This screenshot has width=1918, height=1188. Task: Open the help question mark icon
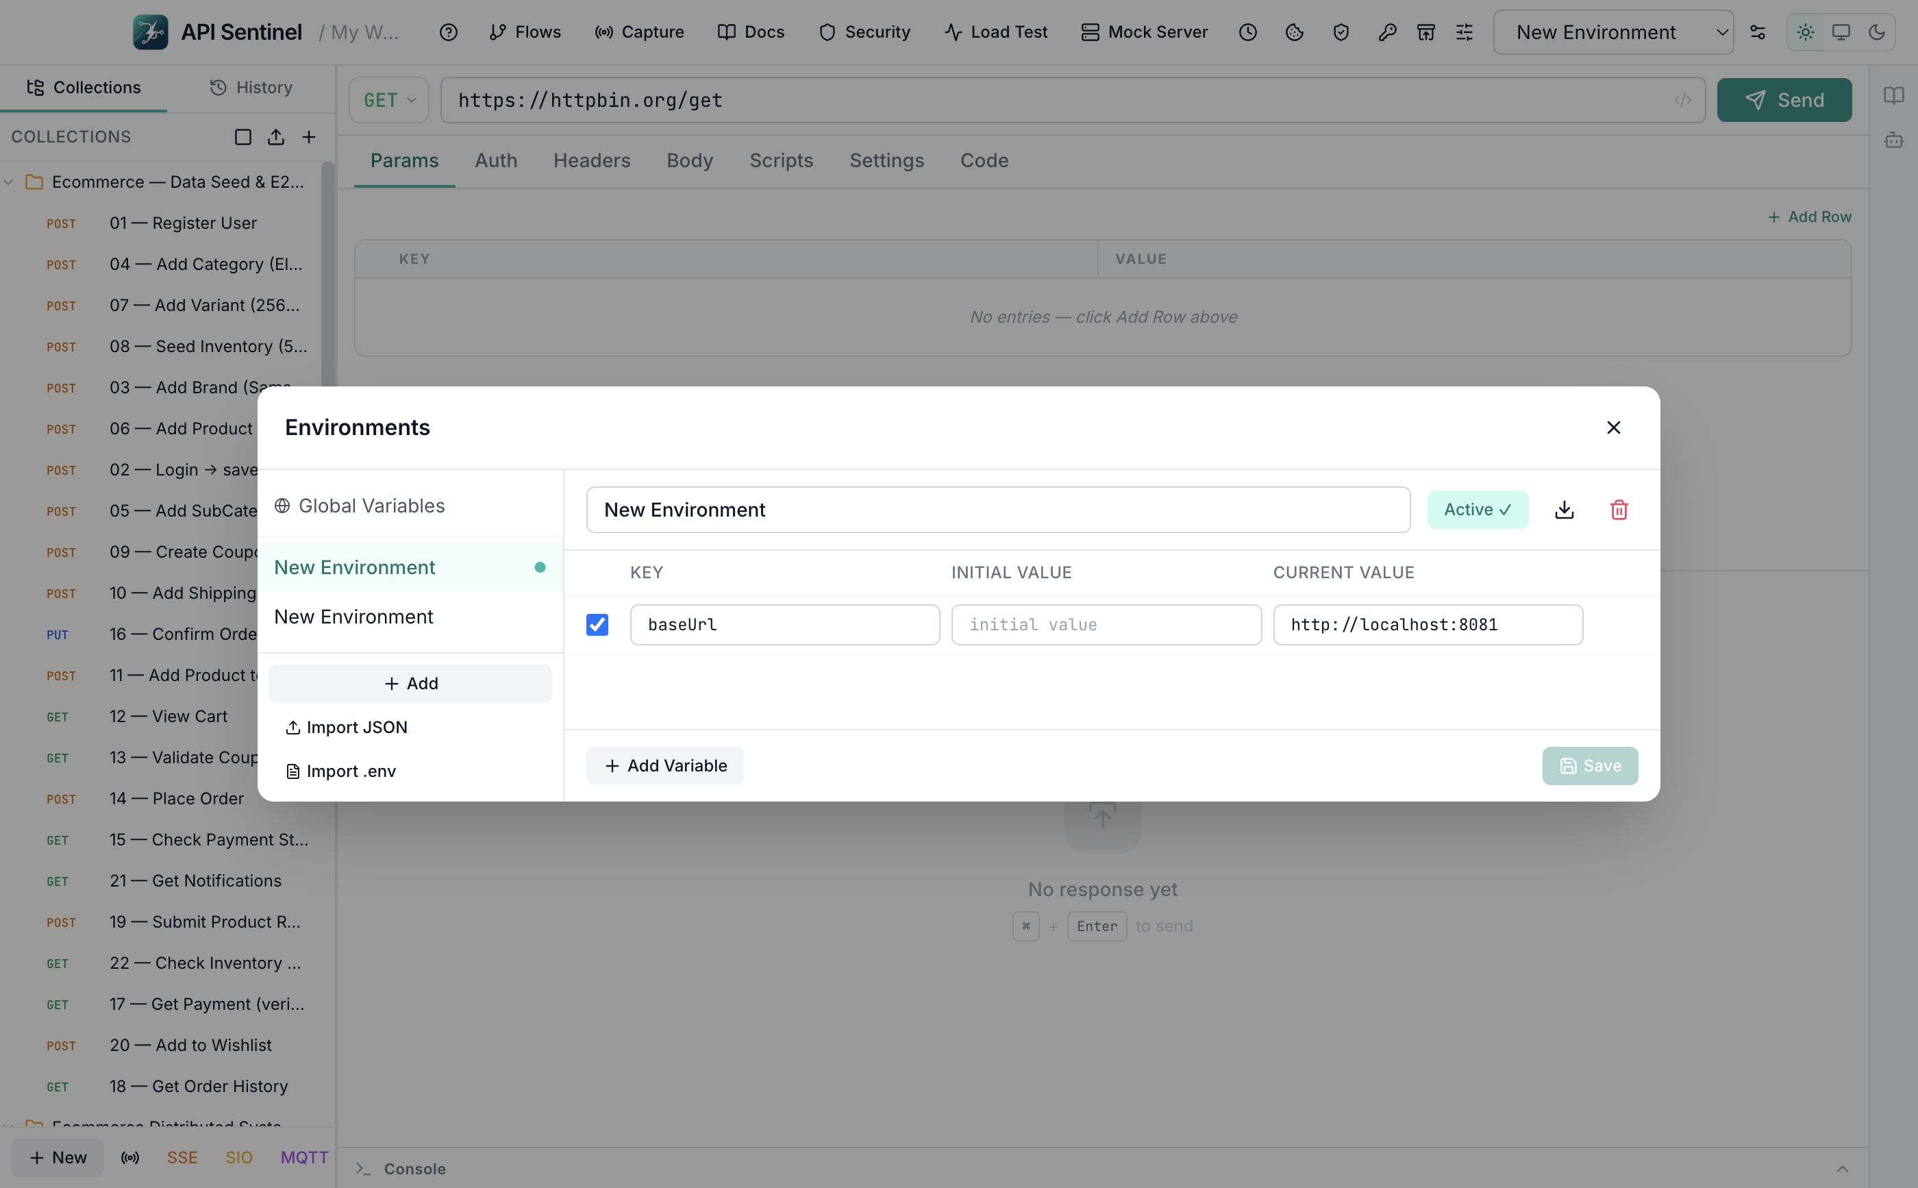coord(449,32)
